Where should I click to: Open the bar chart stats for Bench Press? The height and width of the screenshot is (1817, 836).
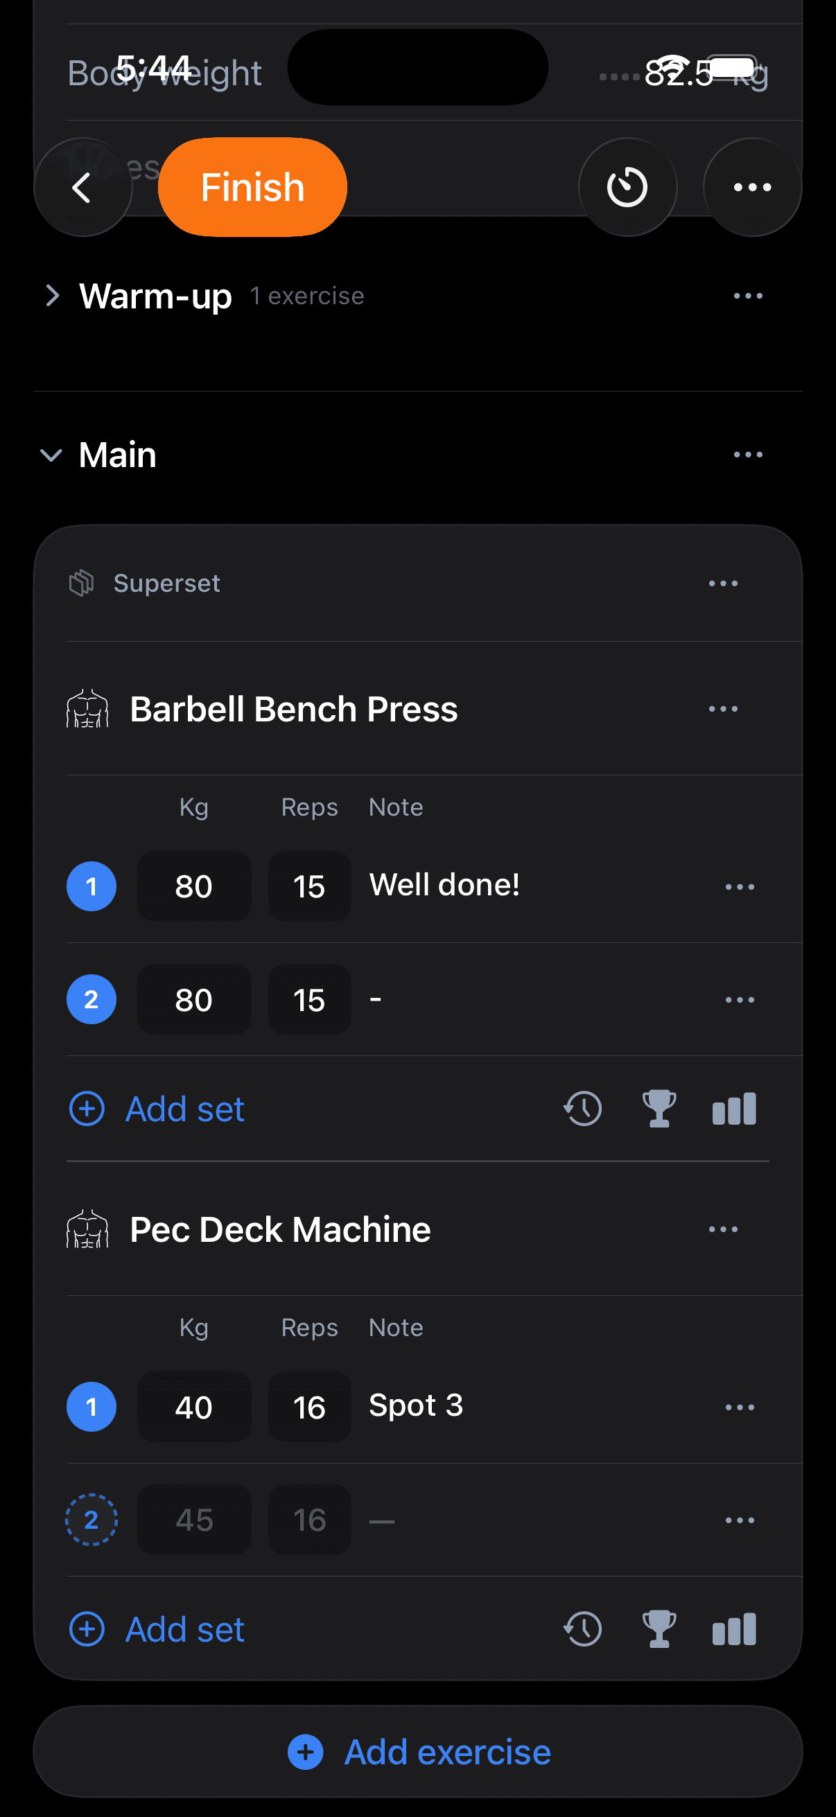point(733,1107)
